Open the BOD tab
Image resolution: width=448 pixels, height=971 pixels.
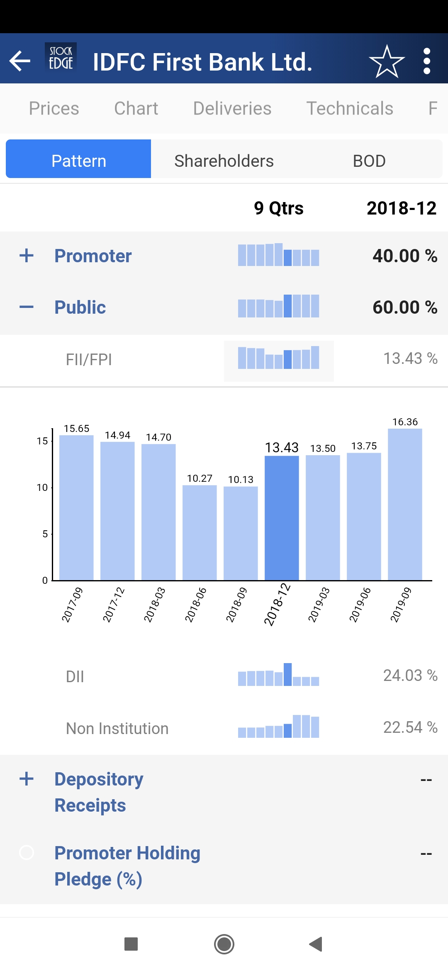click(369, 161)
